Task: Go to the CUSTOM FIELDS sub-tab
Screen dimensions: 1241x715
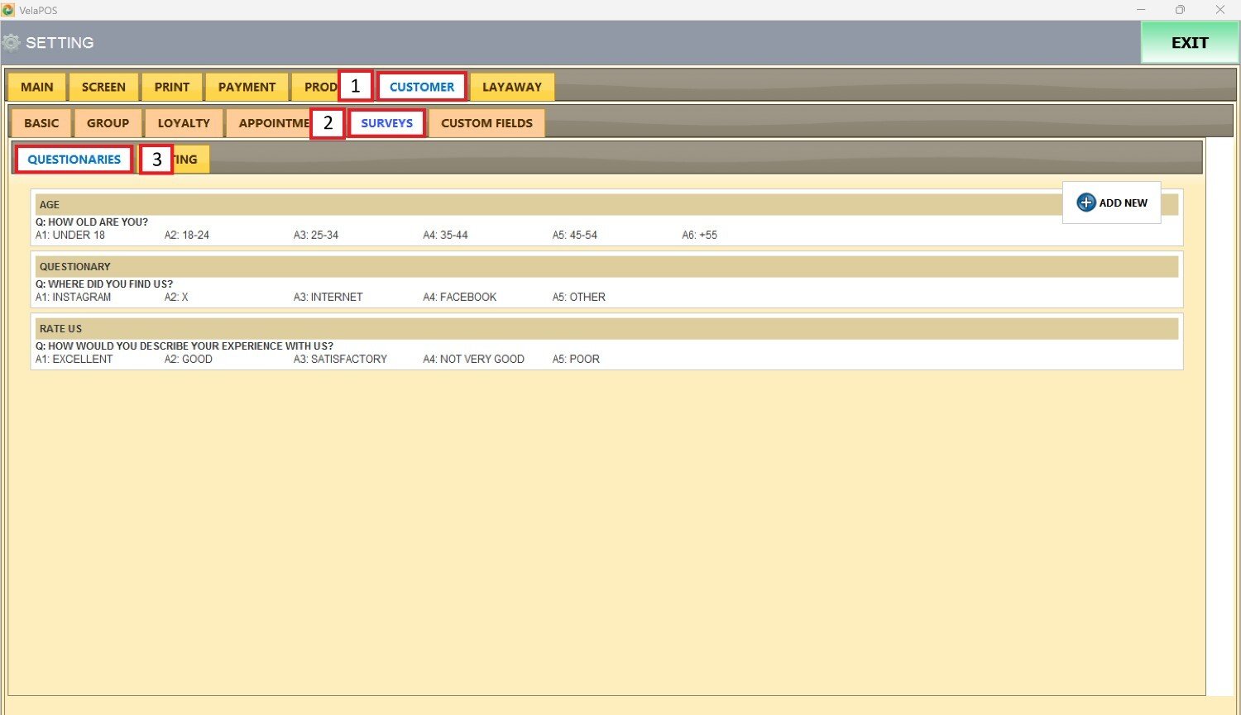Action: [486, 123]
